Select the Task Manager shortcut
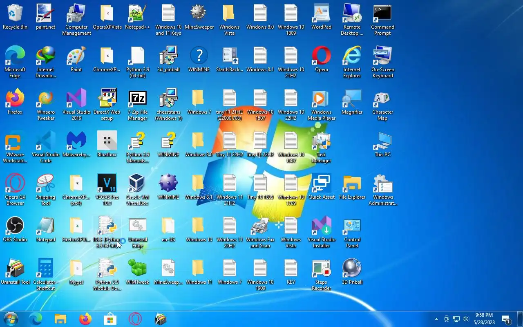This screenshot has width=523, height=327. pos(322,148)
